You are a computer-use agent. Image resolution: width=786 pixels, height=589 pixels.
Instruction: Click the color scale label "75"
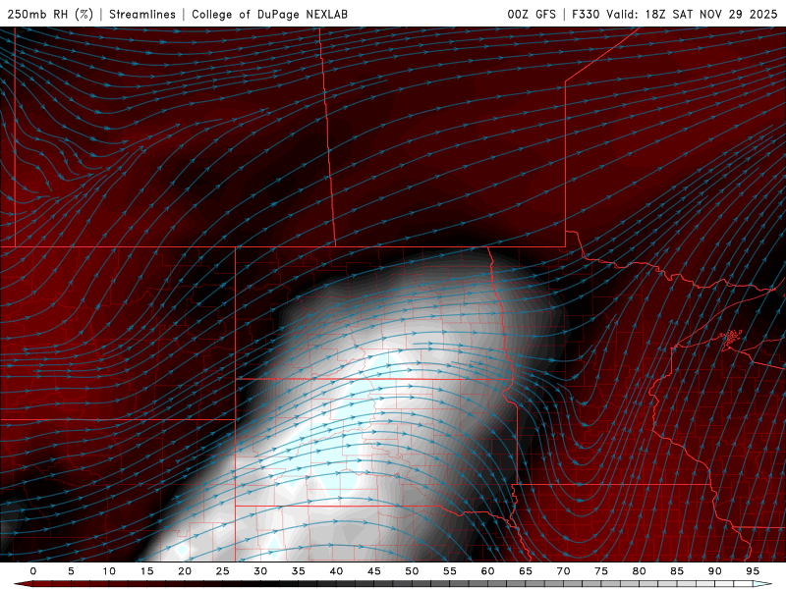pyautogui.click(x=601, y=571)
